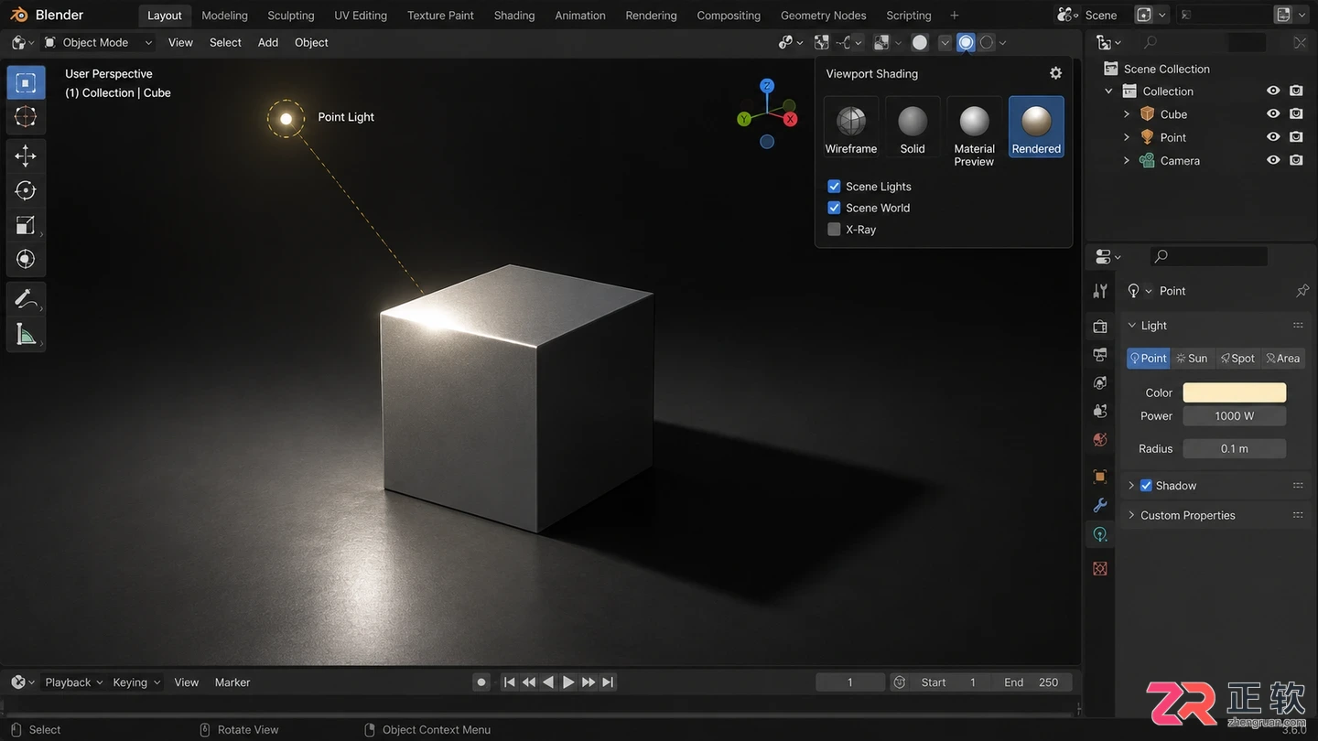The image size is (1318, 741).
Task: Choose Material Preview shading
Action: tap(974, 134)
